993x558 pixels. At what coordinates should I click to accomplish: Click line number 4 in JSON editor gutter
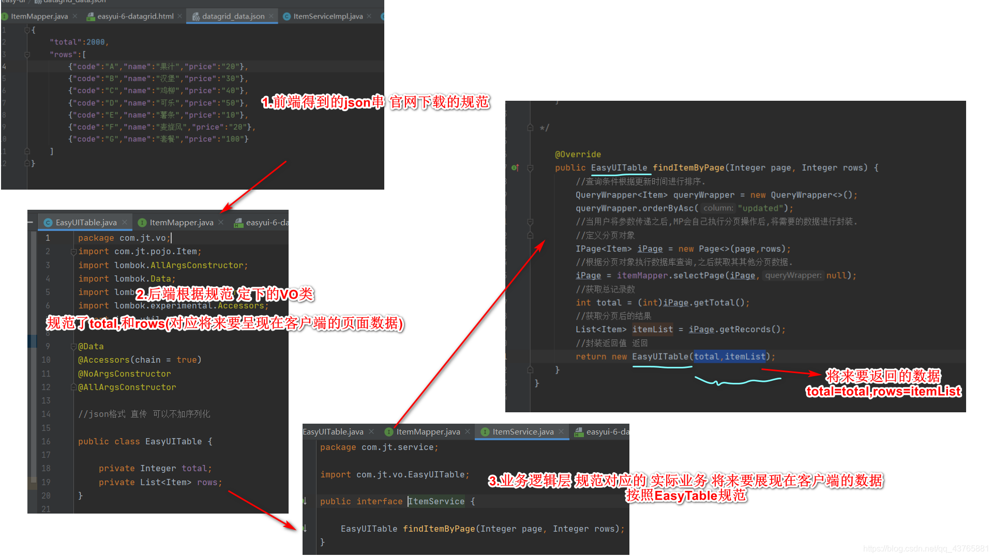[x=4, y=67]
